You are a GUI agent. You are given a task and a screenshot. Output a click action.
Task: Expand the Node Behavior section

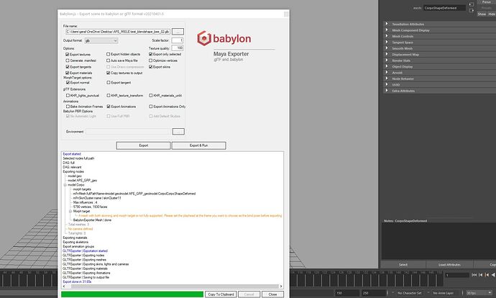pos(387,78)
